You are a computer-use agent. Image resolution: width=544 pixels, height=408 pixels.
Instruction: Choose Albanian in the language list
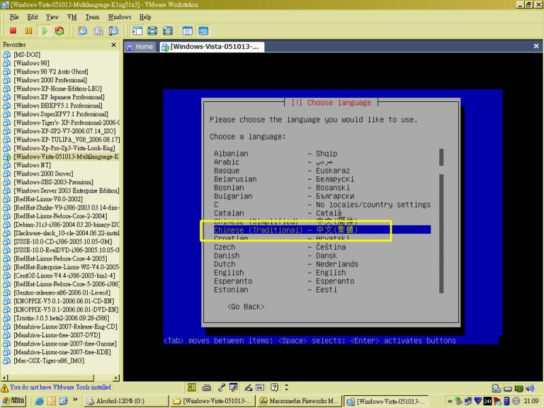tap(231, 154)
